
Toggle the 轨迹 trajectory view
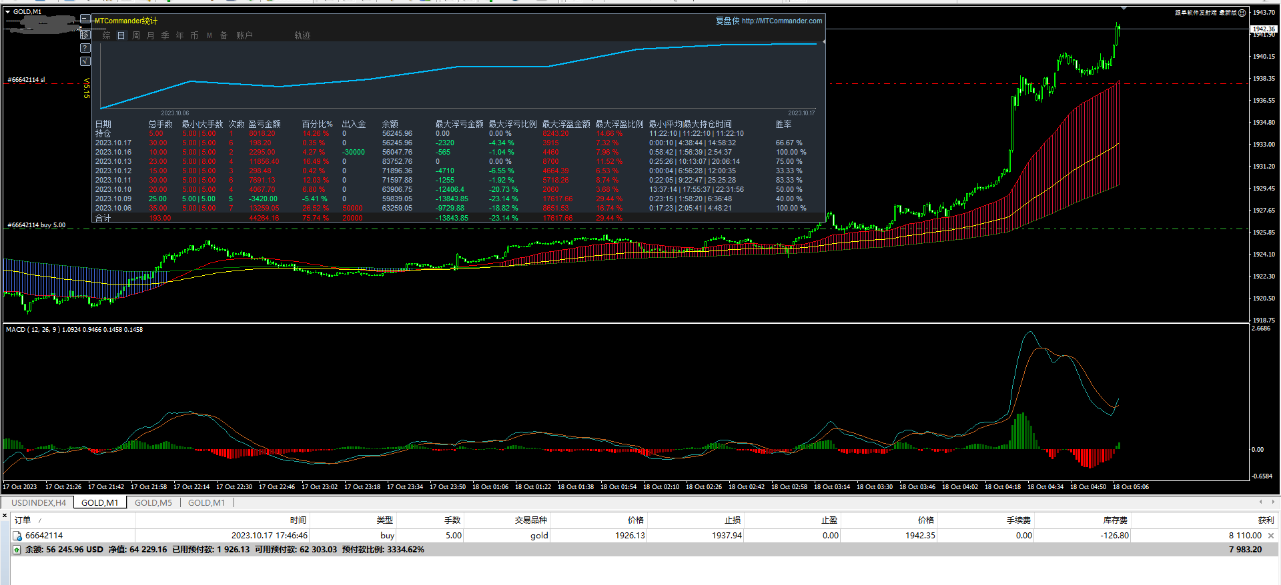click(x=303, y=35)
